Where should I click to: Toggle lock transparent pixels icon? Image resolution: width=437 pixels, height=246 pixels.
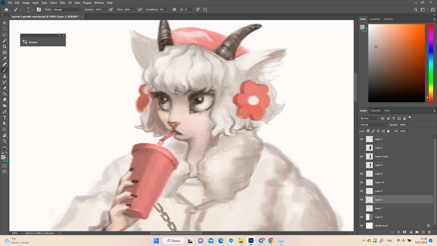[368, 131]
